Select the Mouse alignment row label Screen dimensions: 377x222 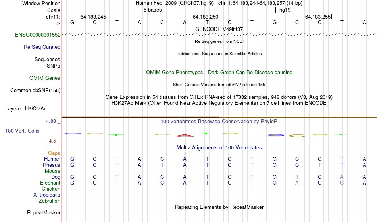point(52,171)
